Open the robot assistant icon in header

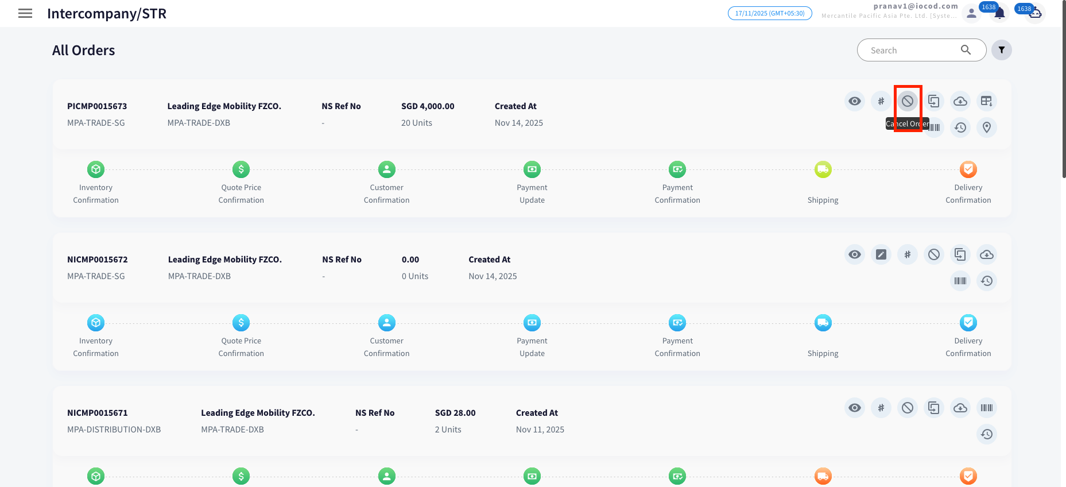pos(1035,13)
